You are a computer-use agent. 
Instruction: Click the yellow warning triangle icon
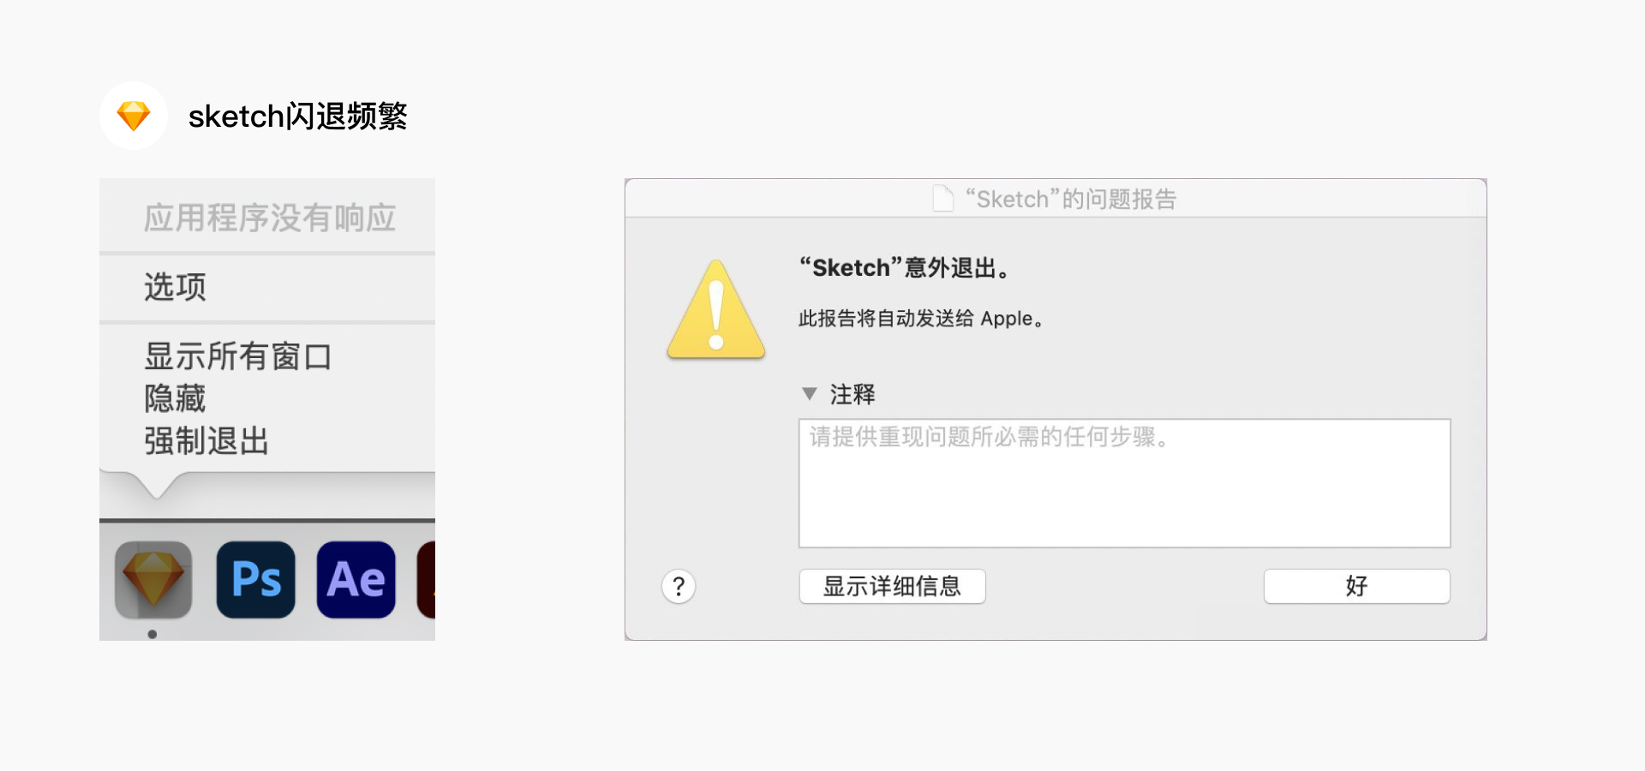716,310
